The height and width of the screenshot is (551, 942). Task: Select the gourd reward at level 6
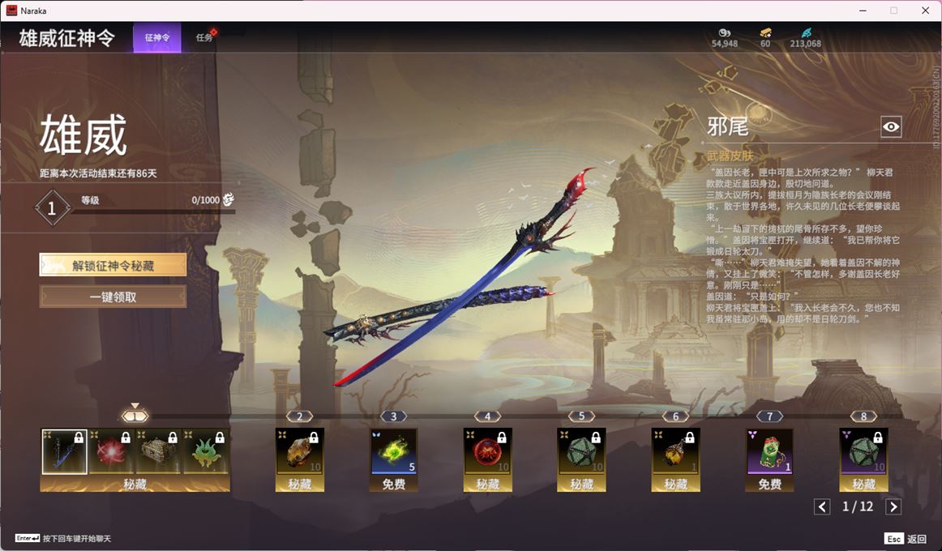pyautogui.click(x=676, y=451)
